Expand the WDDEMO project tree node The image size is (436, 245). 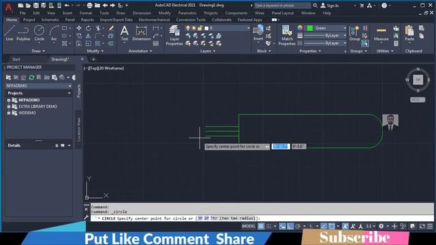(9, 113)
